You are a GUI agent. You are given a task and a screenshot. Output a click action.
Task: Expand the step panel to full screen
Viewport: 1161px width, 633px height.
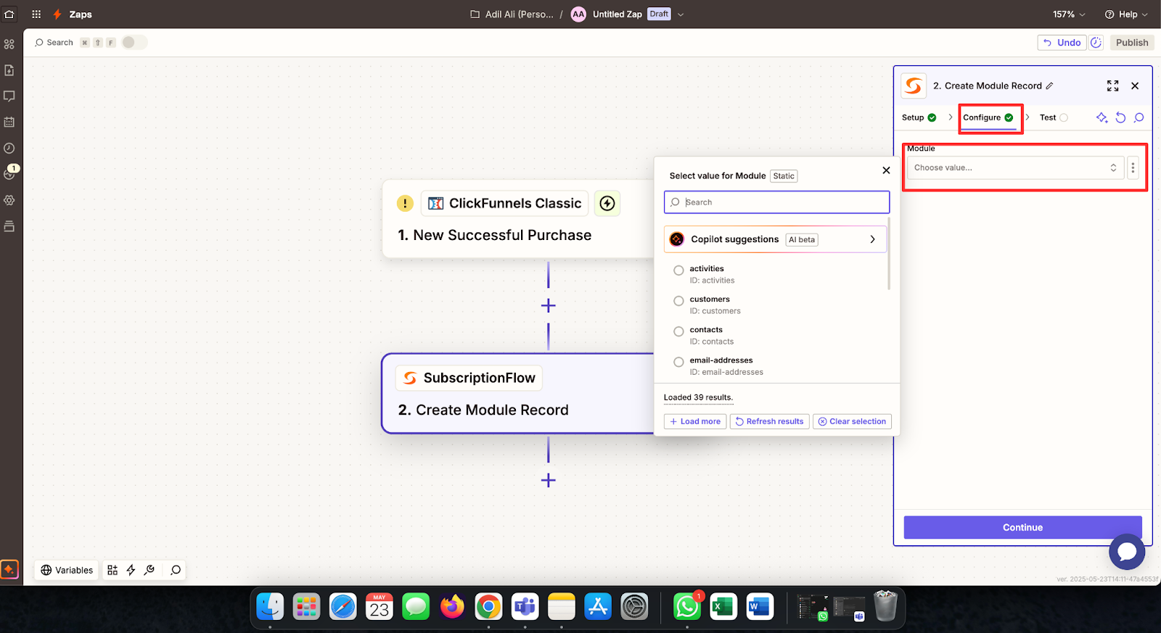tap(1113, 86)
